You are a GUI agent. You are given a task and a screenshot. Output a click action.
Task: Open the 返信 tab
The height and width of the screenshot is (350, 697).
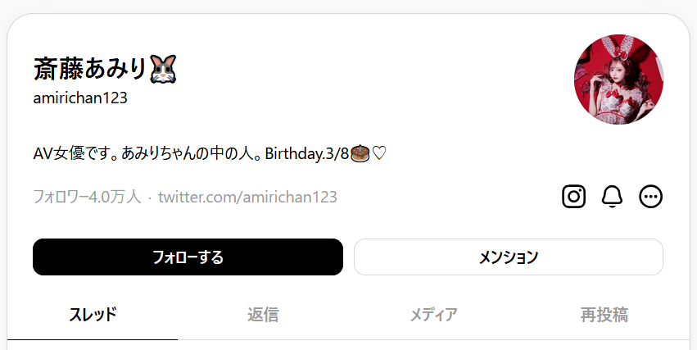click(263, 314)
